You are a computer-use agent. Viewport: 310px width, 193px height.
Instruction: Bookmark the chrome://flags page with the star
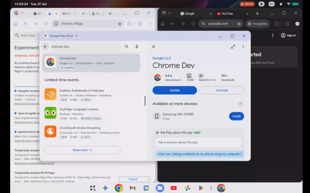point(120,24)
